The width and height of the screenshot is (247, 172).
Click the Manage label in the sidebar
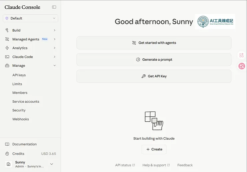pos(19,65)
